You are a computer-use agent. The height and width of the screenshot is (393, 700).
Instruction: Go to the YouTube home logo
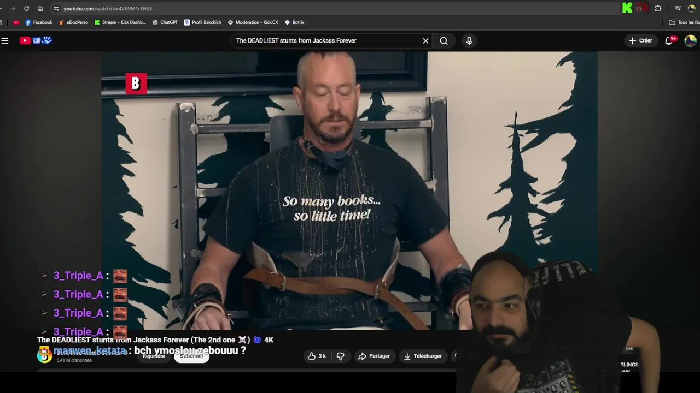pos(36,40)
